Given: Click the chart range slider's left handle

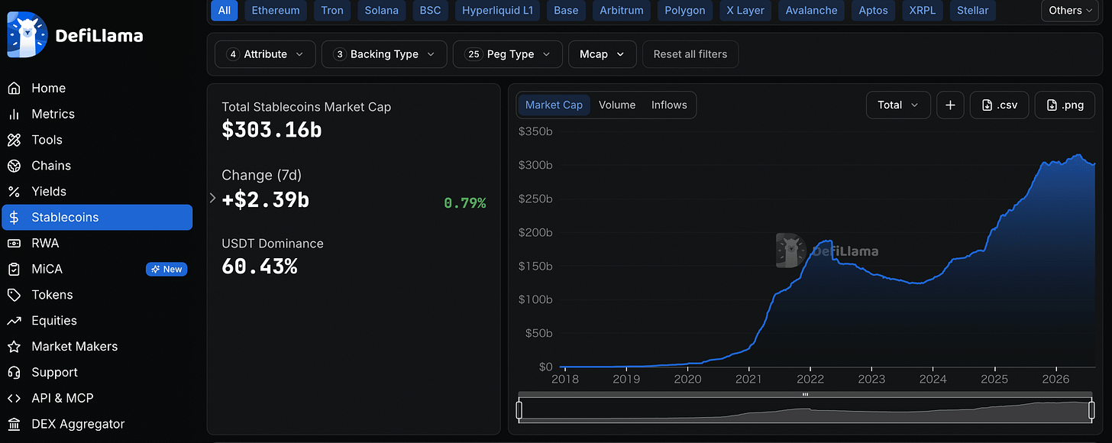Looking at the screenshot, I should coord(519,411).
